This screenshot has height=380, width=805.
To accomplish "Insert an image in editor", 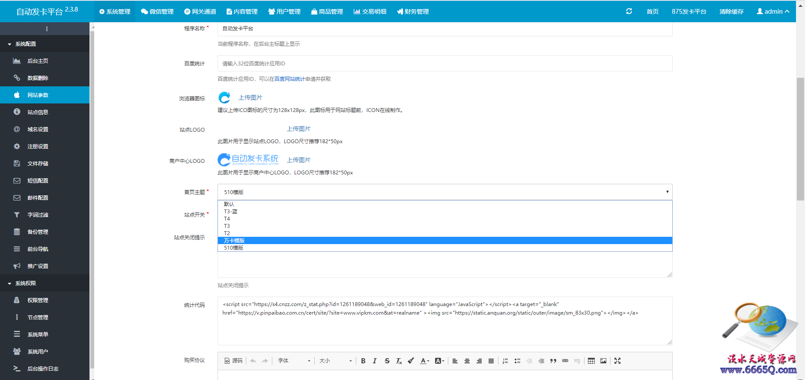I will click(x=603, y=361).
